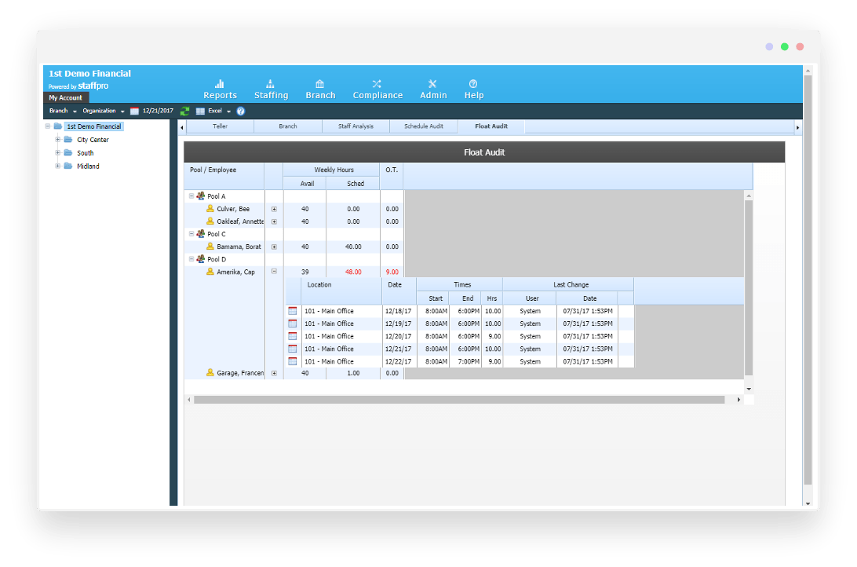Click the calendar icon for 12/21/17 row
Viewport: 857px width, 567px height.
pos(293,349)
